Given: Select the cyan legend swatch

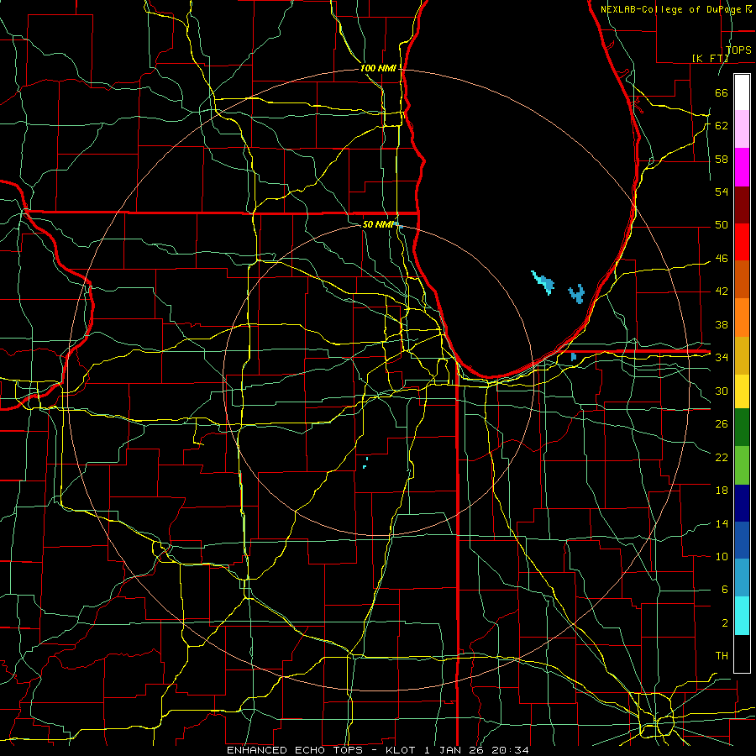Looking at the screenshot, I should coord(742,616).
